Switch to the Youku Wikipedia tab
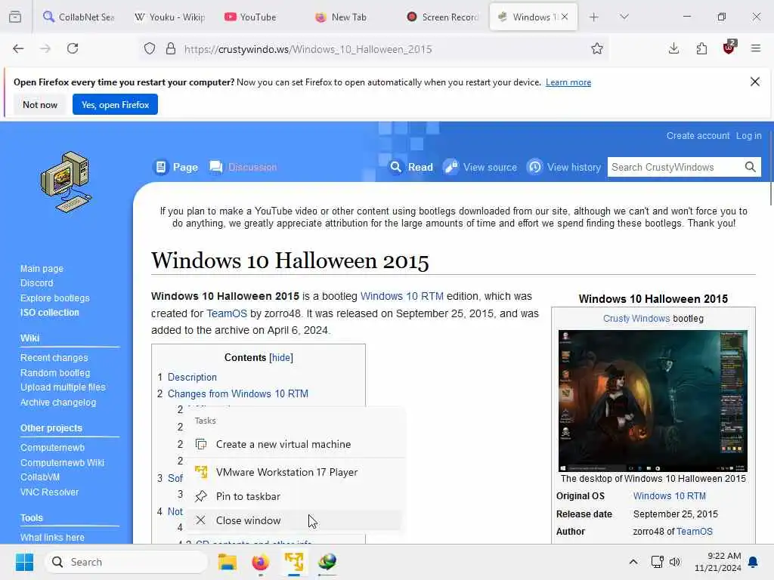This screenshot has width=774, height=580. [170, 17]
